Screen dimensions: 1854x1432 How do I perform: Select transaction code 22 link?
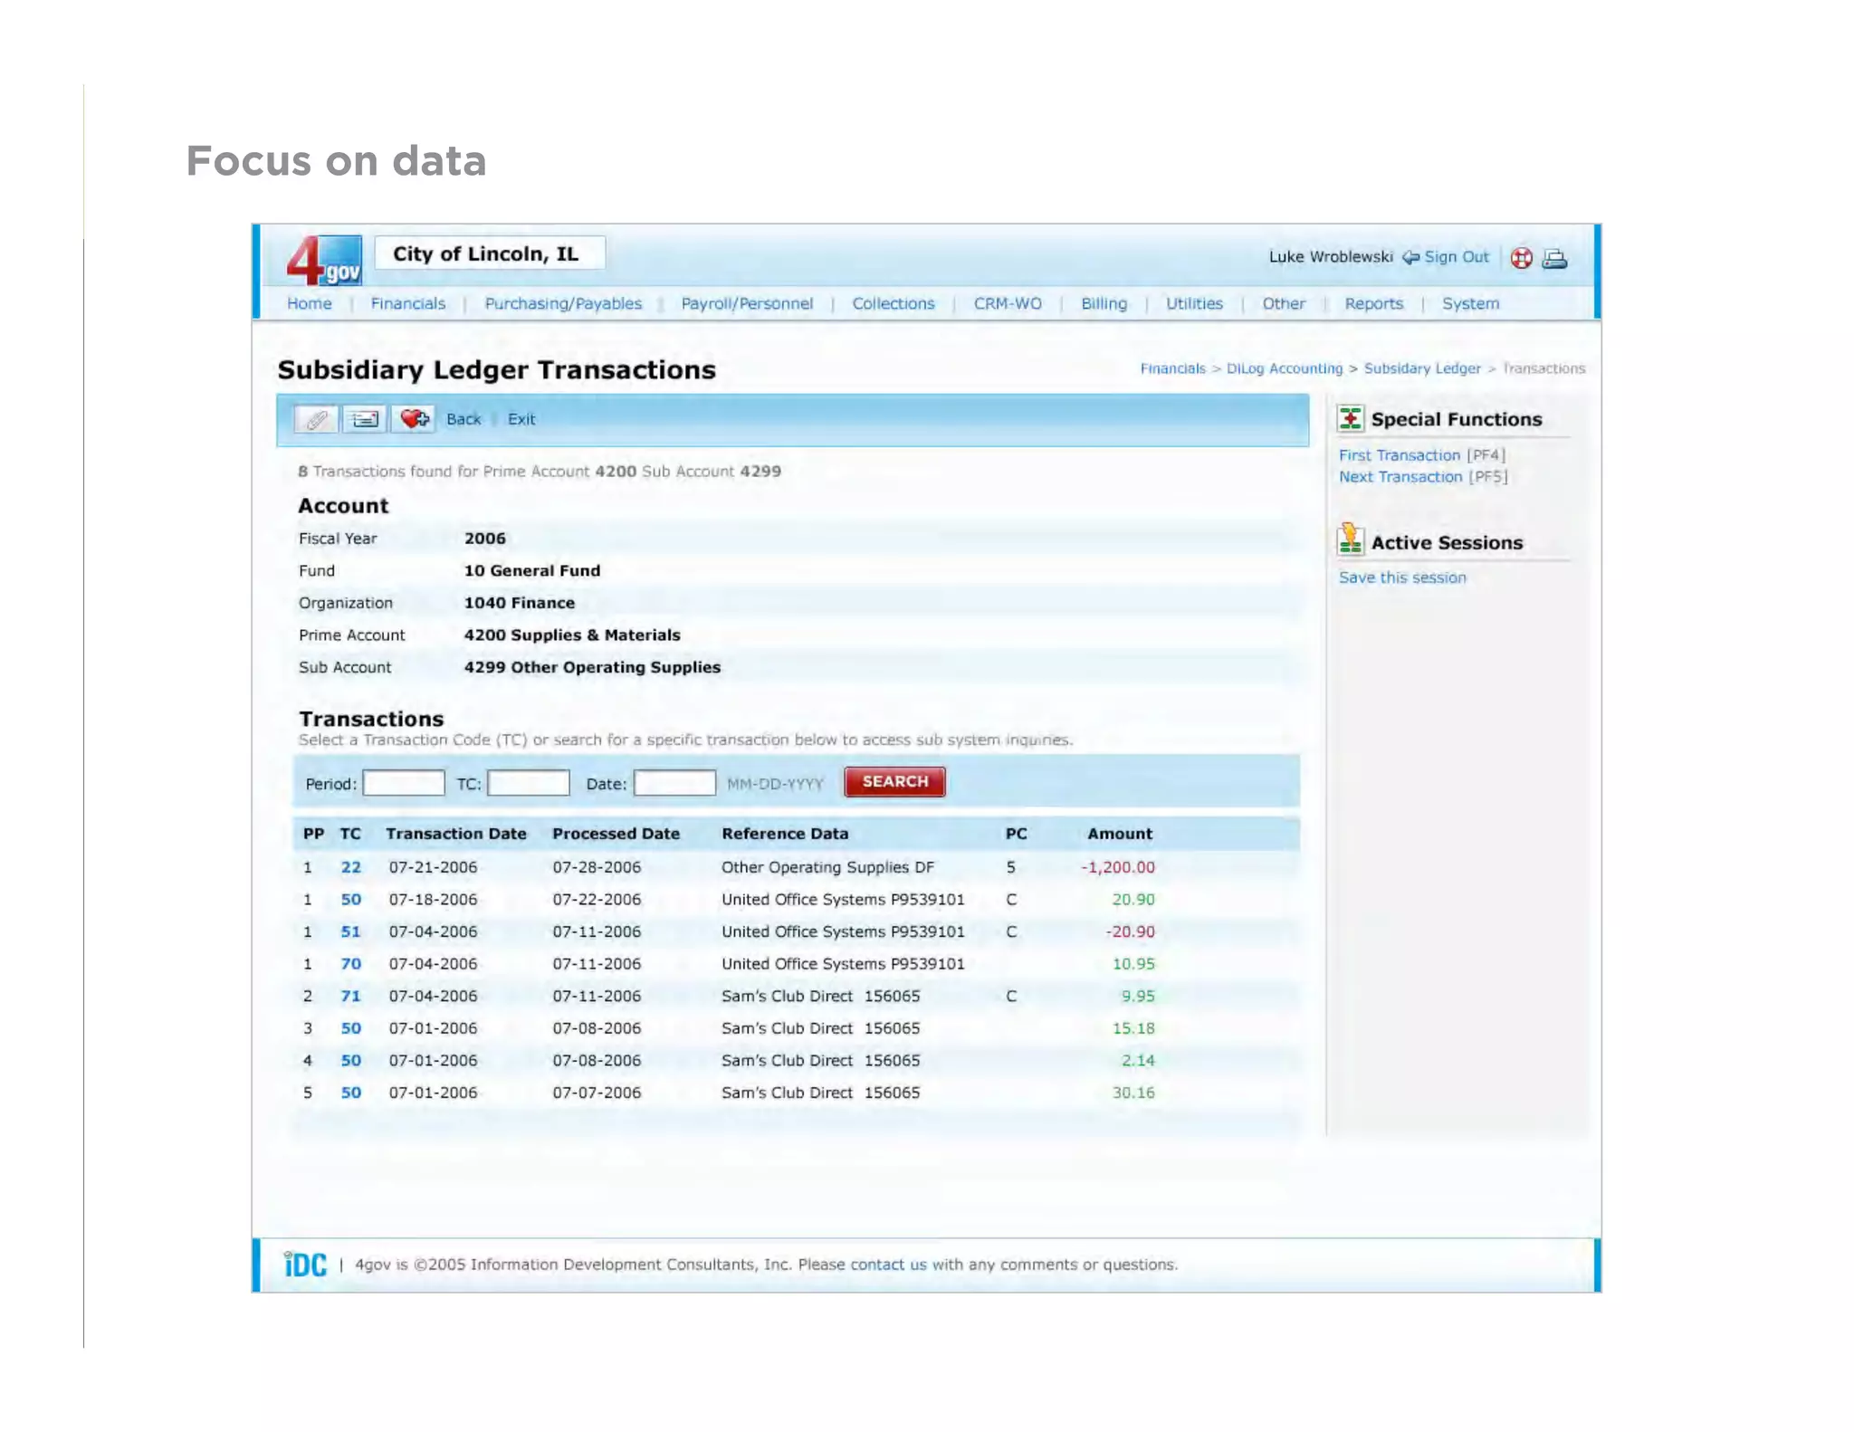[350, 867]
